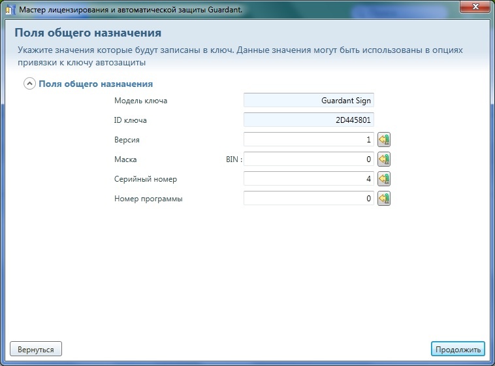This screenshot has height=366, width=495.
Task: Click the read-from-key icon beside Версия
Action: (384, 140)
